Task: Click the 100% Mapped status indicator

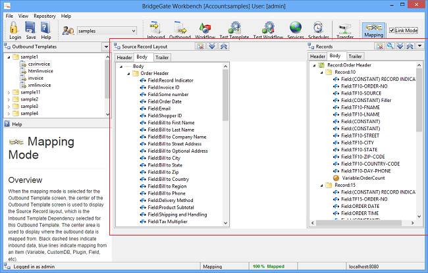Action: tap(268, 266)
